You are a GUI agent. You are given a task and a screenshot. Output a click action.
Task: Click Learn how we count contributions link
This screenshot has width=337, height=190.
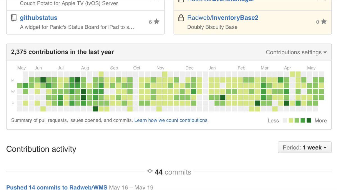[171, 120]
